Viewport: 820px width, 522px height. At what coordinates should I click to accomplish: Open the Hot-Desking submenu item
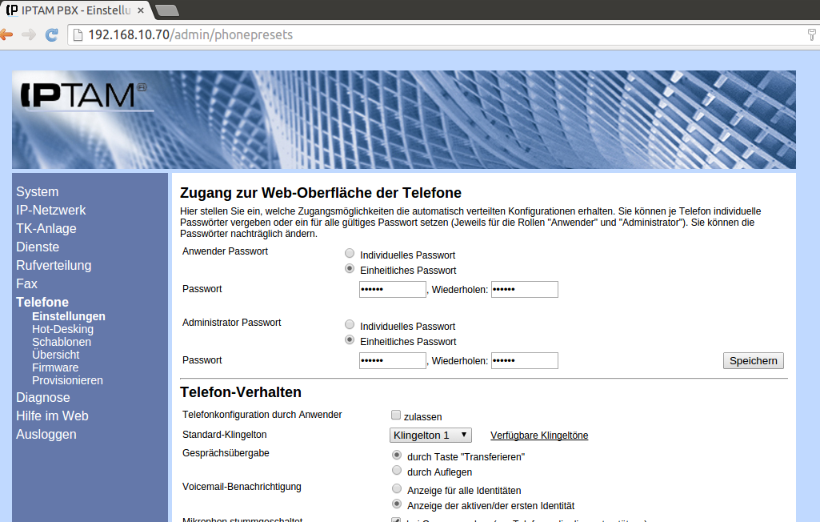click(62, 329)
